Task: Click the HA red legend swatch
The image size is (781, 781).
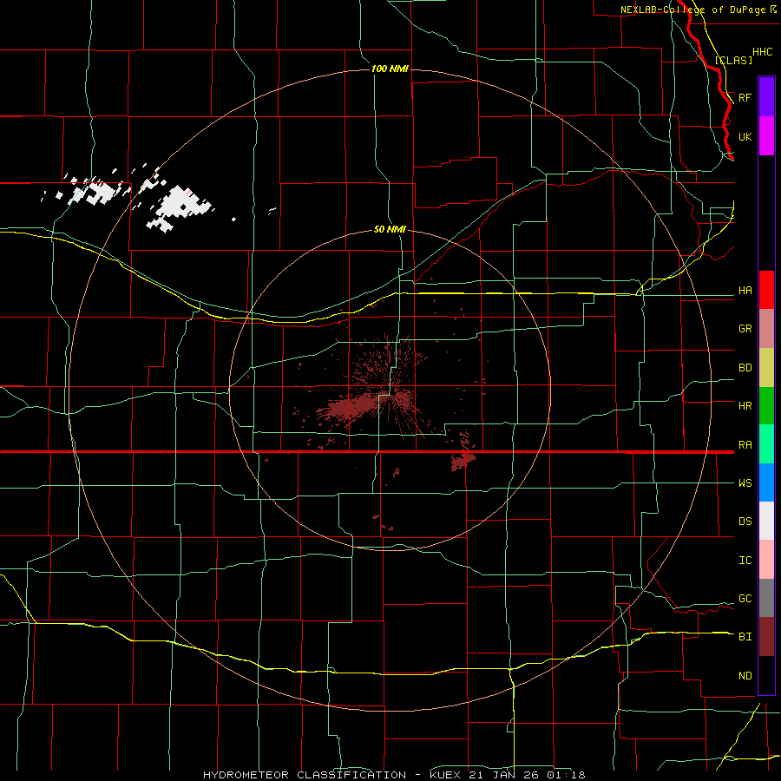Action: 766,290
